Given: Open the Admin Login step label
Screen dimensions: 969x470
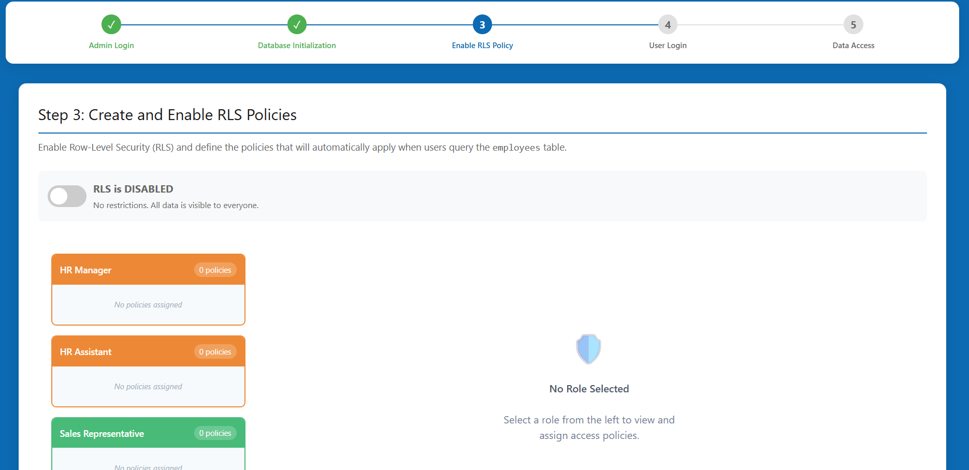Looking at the screenshot, I should click(x=111, y=46).
